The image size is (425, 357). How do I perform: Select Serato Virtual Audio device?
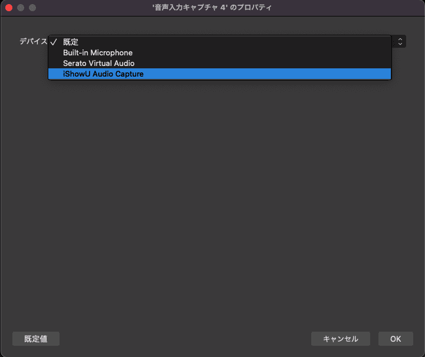(219, 63)
